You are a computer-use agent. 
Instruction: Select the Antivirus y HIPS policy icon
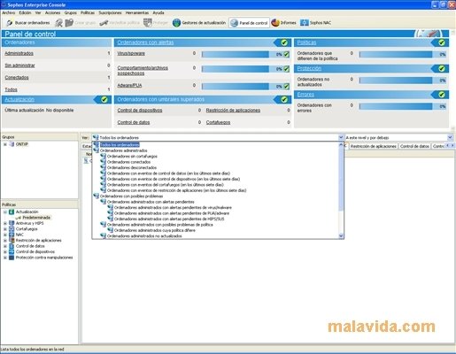pyautogui.click(x=12, y=223)
